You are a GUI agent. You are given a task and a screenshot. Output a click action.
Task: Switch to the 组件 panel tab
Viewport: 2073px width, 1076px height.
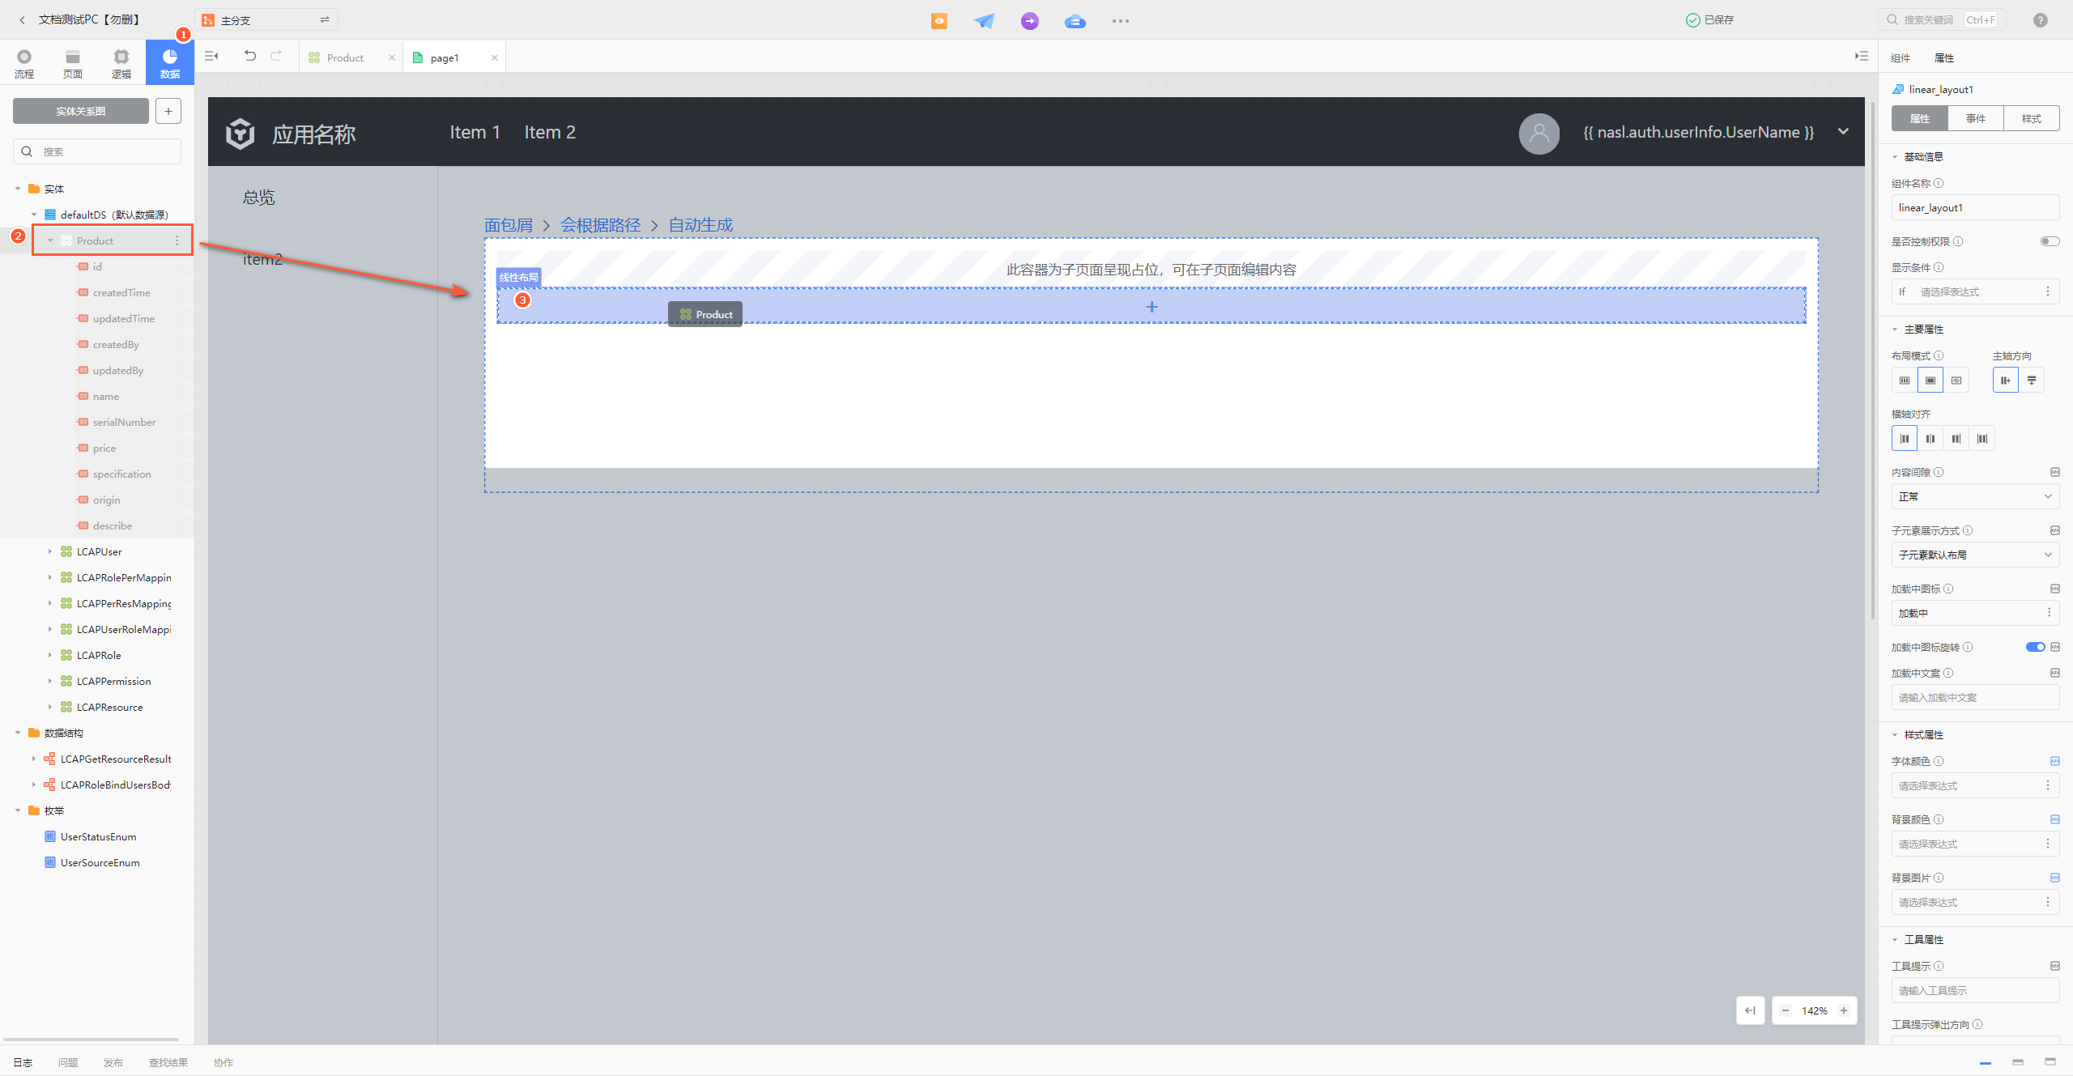click(x=1901, y=57)
